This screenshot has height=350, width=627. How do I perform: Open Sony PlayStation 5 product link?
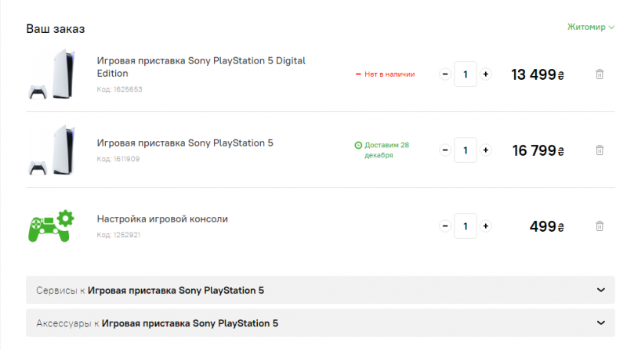point(185,143)
